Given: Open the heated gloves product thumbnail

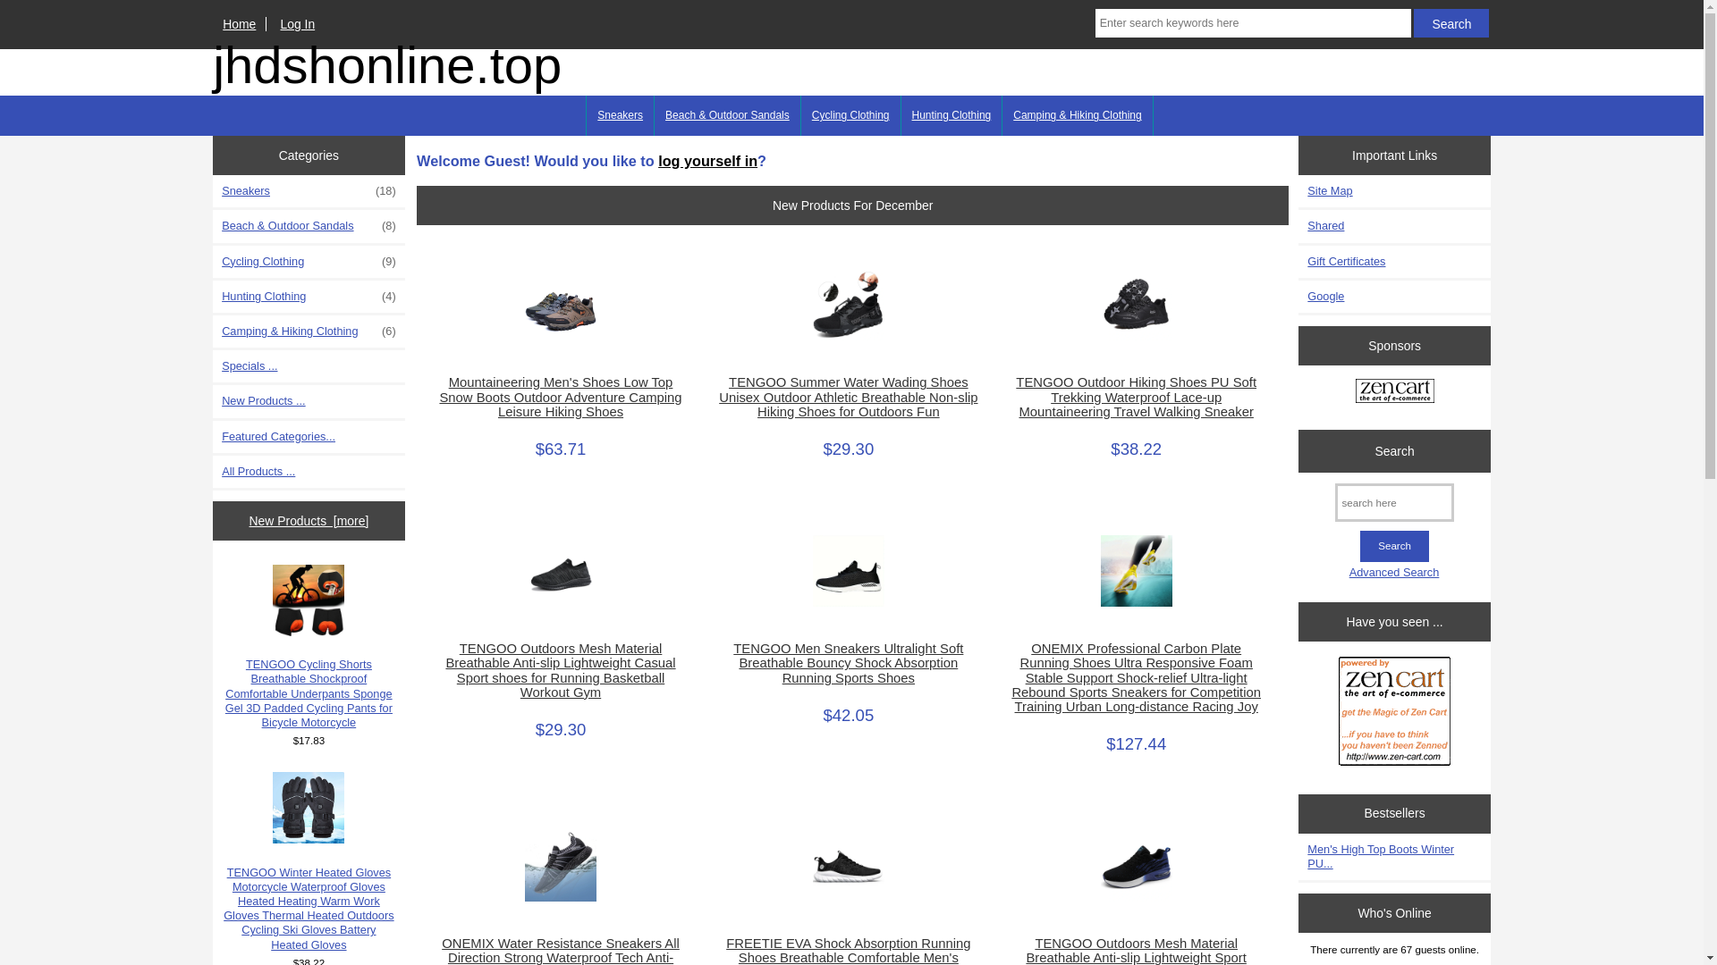Looking at the screenshot, I should [x=309, y=808].
